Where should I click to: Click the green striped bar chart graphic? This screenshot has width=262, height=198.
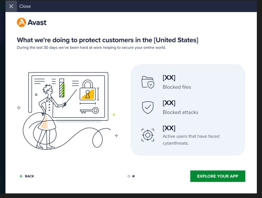pyautogui.click(x=62, y=88)
